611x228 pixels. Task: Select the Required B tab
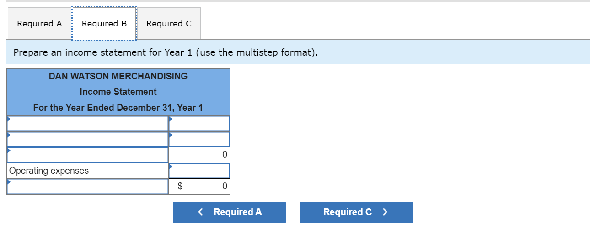tap(104, 24)
